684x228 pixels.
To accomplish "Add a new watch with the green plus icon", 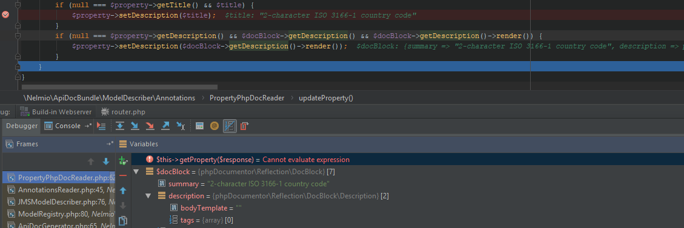I will [x=122, y=161].
